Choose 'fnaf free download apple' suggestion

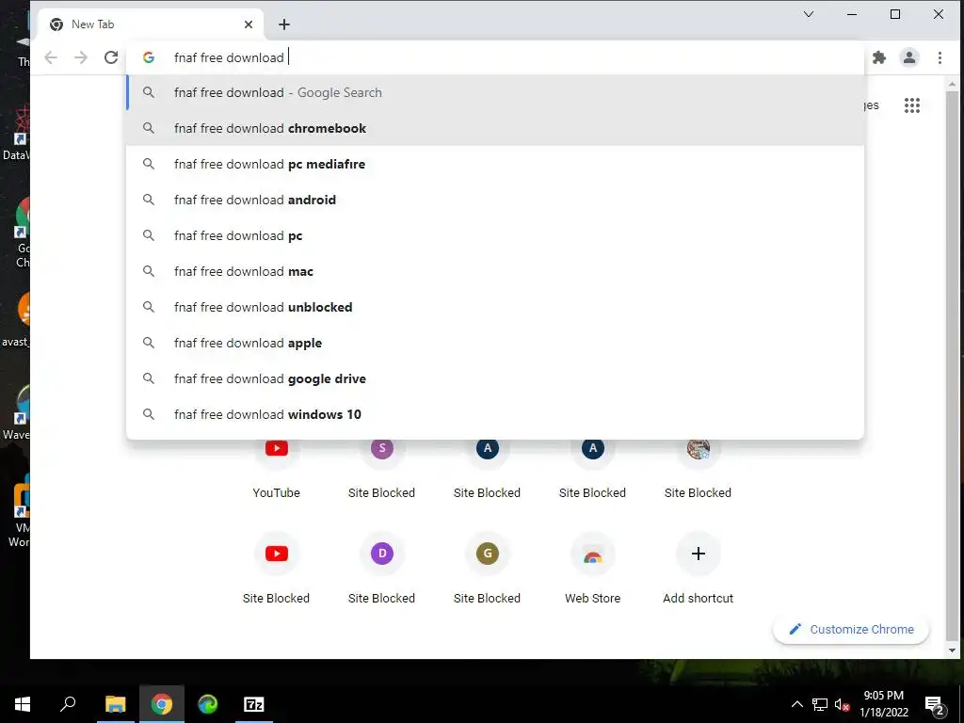pos(495,343)
